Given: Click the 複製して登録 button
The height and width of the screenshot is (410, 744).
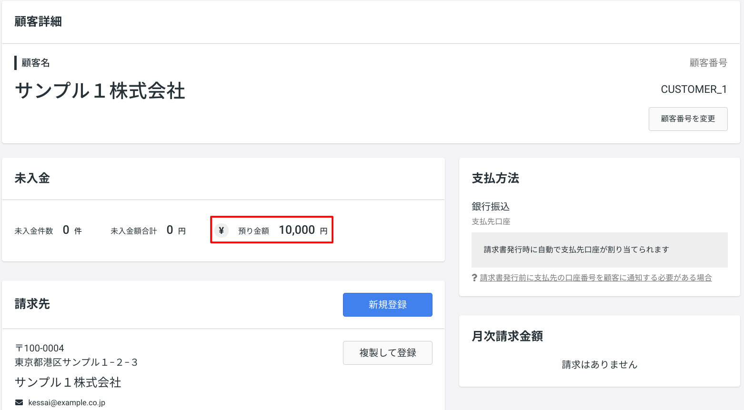Looking at the screenshot, I should pos(387,353).
